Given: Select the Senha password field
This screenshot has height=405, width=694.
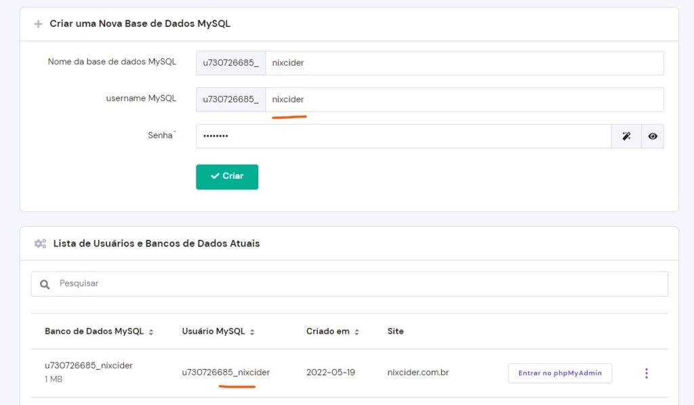Looking at the screenshot, I should (403, 136).
